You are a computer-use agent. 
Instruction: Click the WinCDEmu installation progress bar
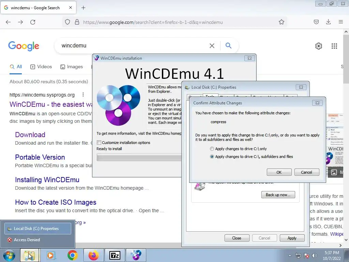point(139,157)
